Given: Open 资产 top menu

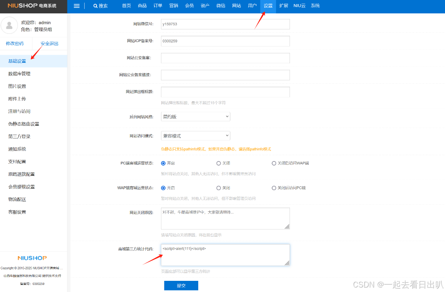Looking at the screenshot, I should tap(205, 6).
